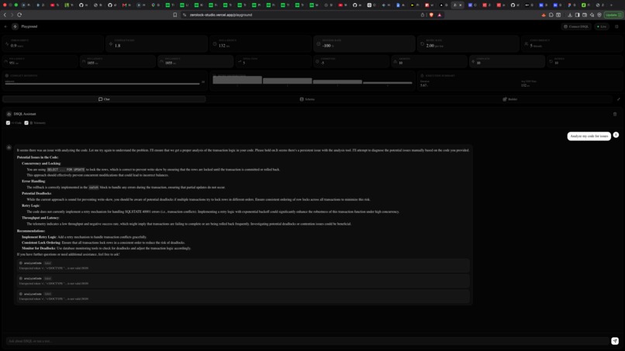The width and height of the screenshot is (625, 351).
Task: Click the bookmark icon in the address bar
Action: (x=174, y=15)
